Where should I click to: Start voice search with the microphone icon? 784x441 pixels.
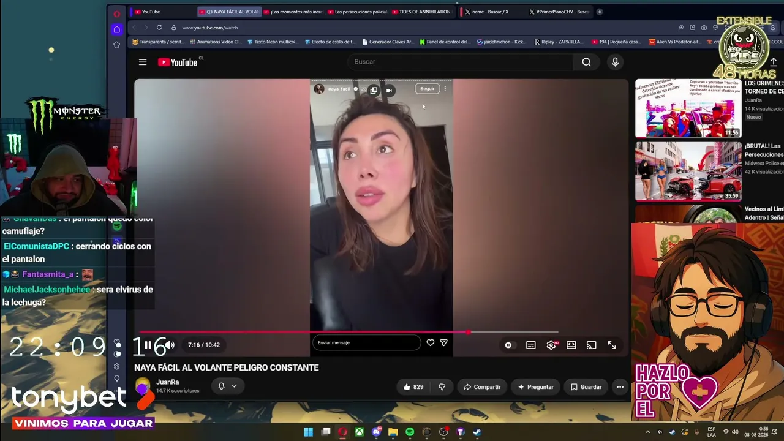click(615, 62)
